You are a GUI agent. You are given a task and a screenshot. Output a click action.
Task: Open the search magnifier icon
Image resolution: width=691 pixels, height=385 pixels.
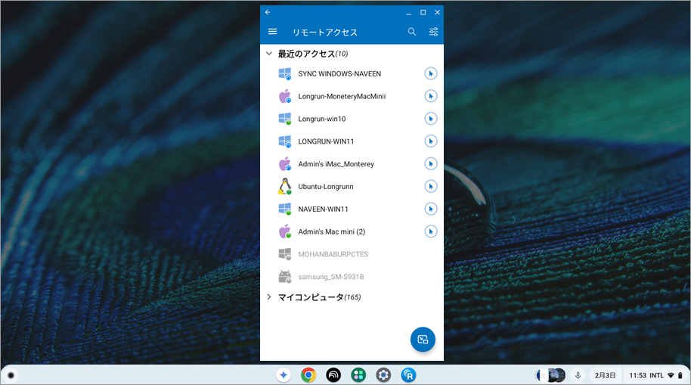411,32
